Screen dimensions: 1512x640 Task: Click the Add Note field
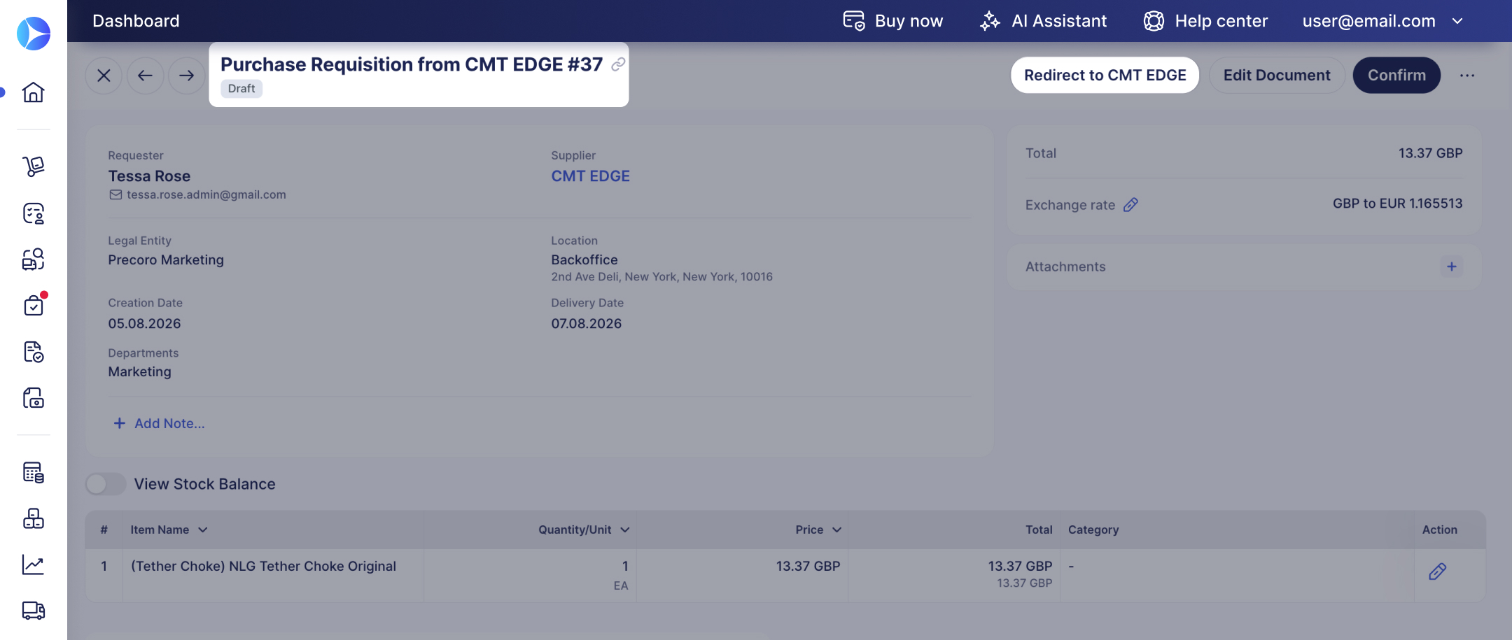click(x=159, y=423)
